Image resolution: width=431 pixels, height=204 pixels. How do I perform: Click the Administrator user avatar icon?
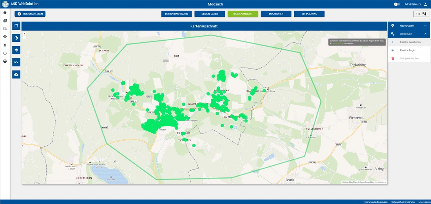tap(426, 4)
